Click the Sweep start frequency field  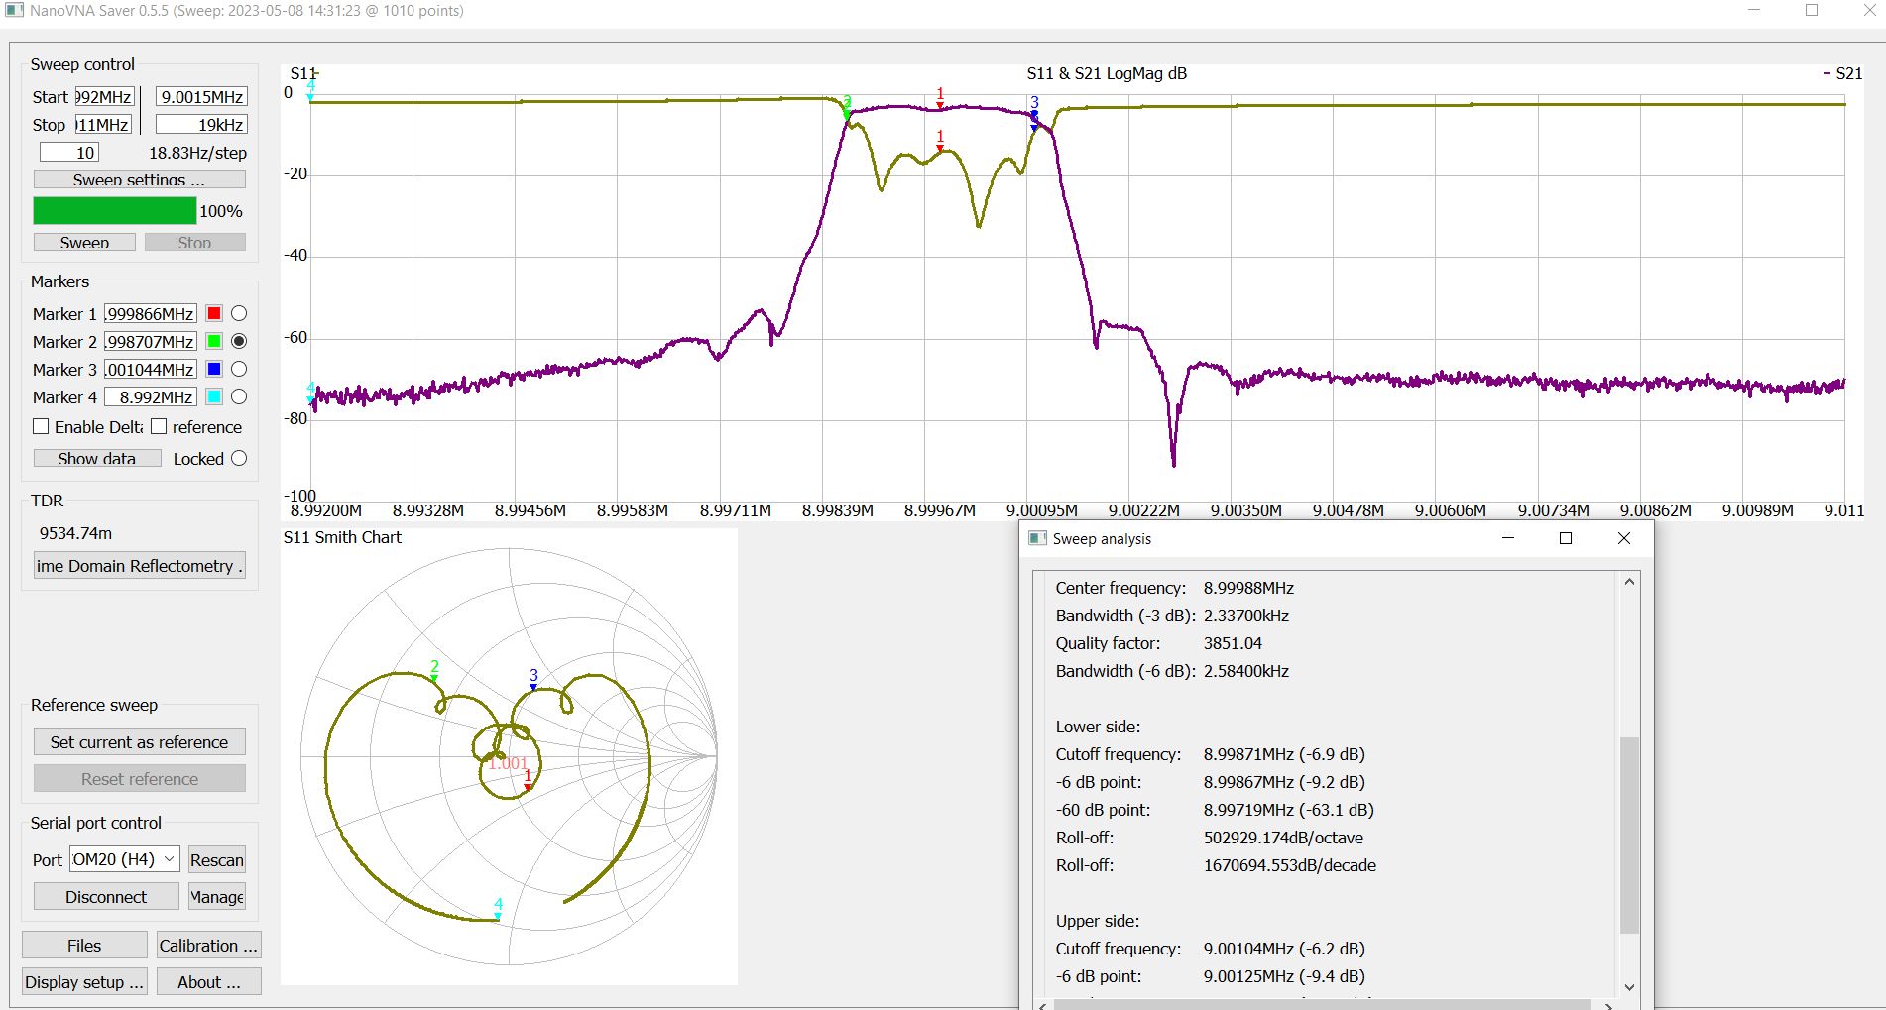[x=104, y=97]
